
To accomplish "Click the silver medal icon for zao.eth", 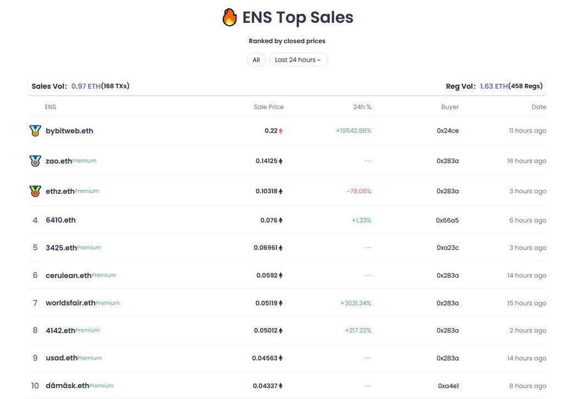I will pyautogui.click(x=35, y=161).
